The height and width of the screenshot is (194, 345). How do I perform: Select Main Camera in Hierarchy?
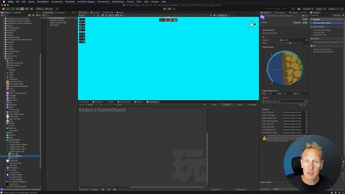pyautogui.click(x=58, y=20)
